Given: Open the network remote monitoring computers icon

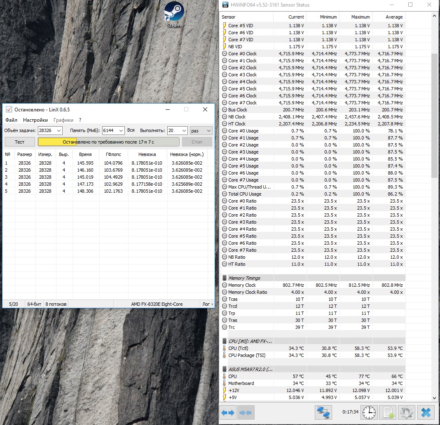Looking at the screenshot, I should click(x=323, y=412).
